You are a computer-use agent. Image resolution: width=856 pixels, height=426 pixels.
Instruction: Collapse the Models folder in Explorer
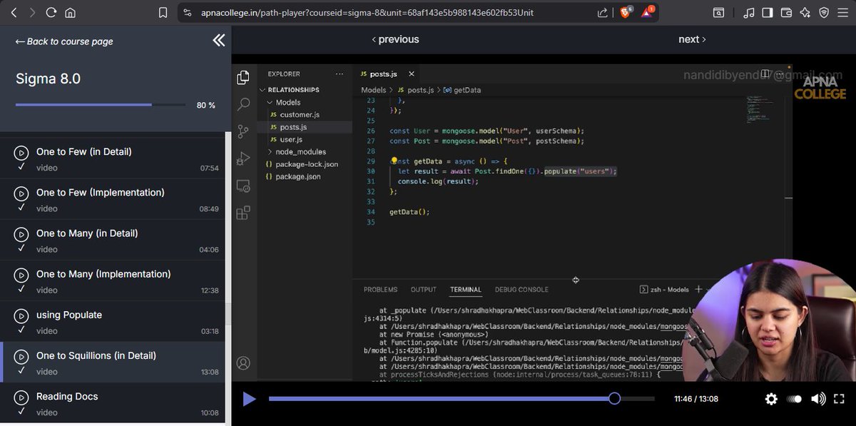(x=270, y=101)
